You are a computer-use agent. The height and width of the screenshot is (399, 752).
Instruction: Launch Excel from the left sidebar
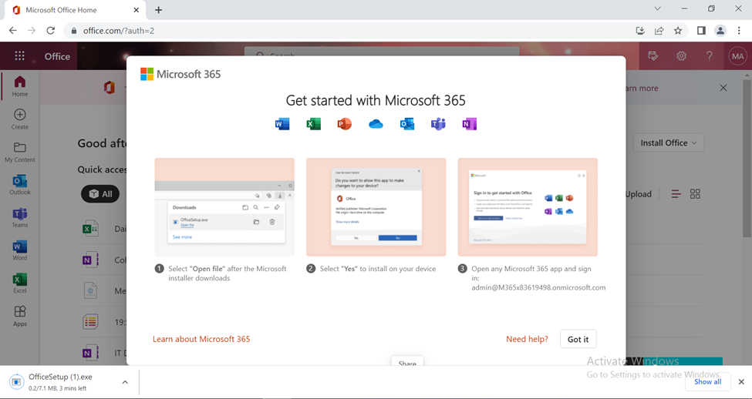point(19,283)
